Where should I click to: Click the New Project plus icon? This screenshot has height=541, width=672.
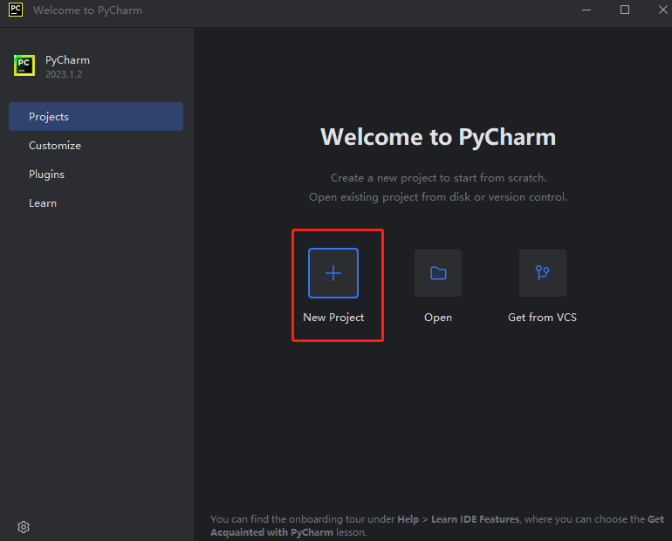333,273
